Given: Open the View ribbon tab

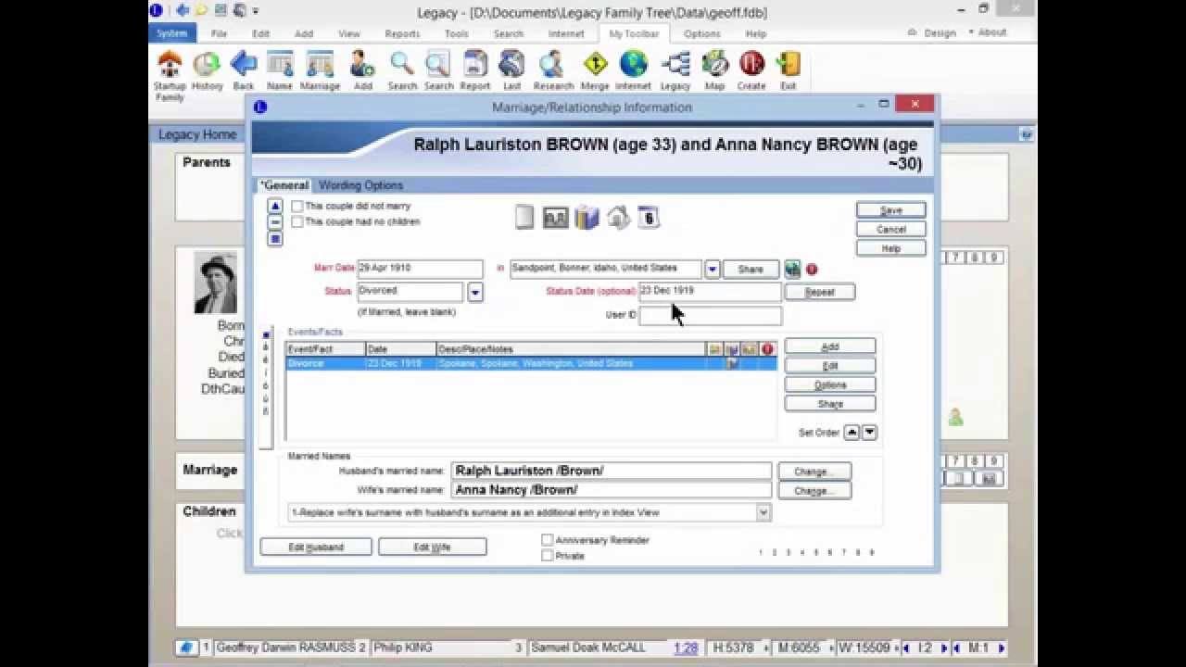Looking at the screenshot, I should coord(348,33).
